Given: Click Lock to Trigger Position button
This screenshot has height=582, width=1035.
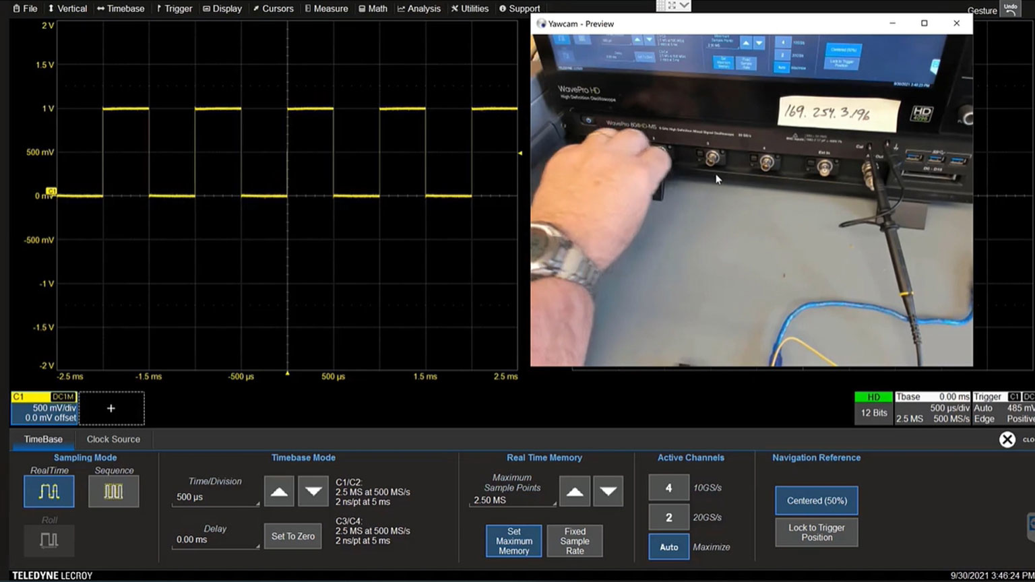Looking at the screenshot, I should pos(816,532).
